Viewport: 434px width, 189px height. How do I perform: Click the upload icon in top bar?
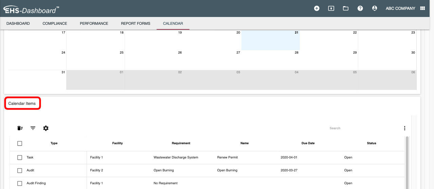click(331, 8)
